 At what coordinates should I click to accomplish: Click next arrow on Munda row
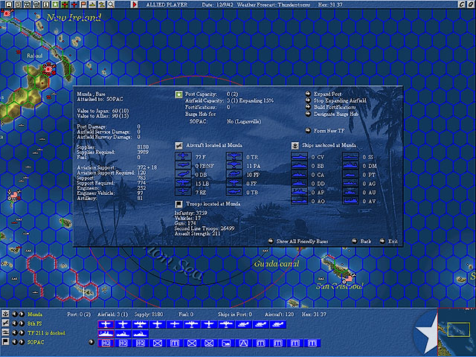pyautogui.click(x=22, y=314)
